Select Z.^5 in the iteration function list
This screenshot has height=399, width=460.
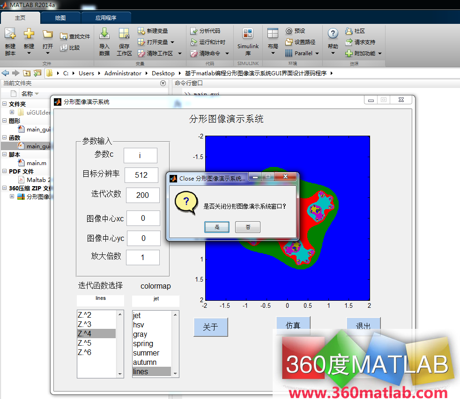click(x=85, y=343)
